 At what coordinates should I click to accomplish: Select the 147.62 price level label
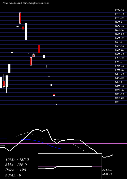tap(119, 58)
